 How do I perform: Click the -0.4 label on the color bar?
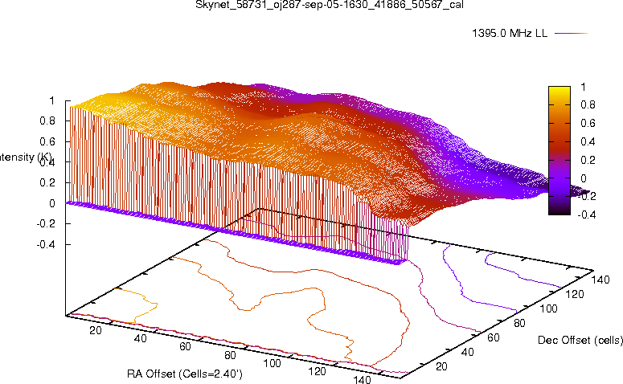pos(586,214)
